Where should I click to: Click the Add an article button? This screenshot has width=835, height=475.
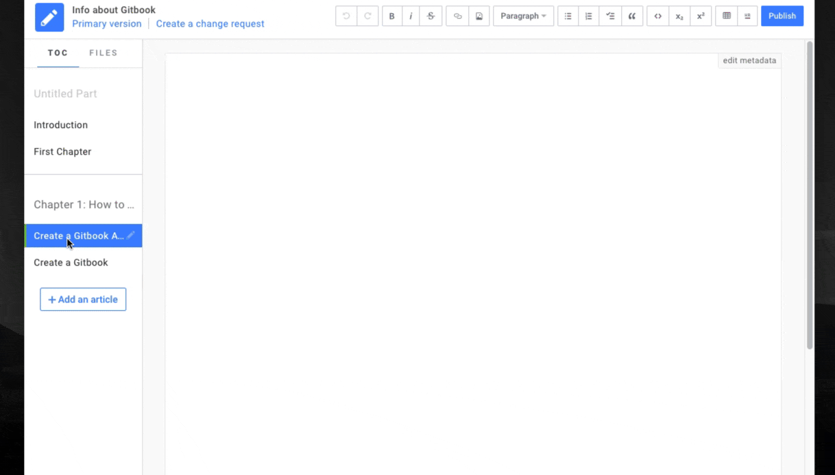click(83, 299)
